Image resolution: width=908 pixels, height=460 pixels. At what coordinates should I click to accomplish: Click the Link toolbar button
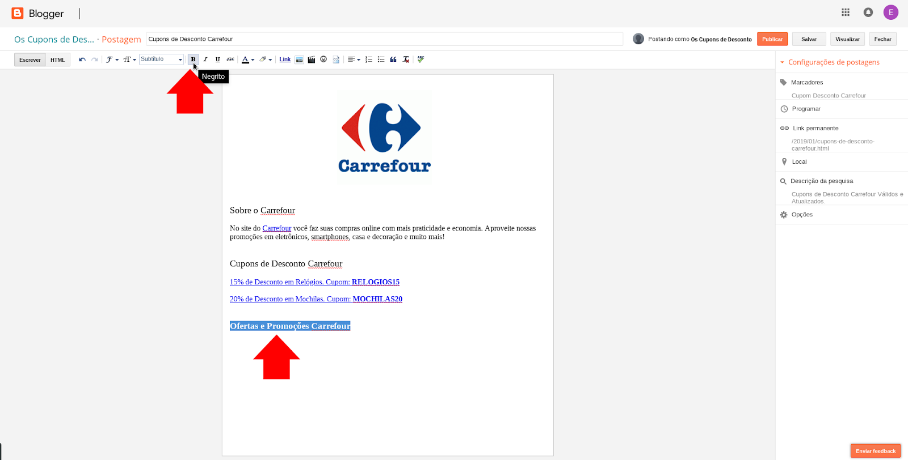(285, 59)
